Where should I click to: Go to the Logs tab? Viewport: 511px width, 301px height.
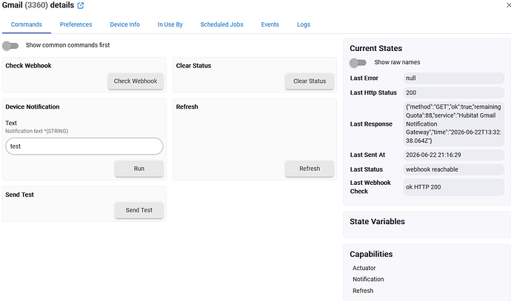(x=304, y=24)
